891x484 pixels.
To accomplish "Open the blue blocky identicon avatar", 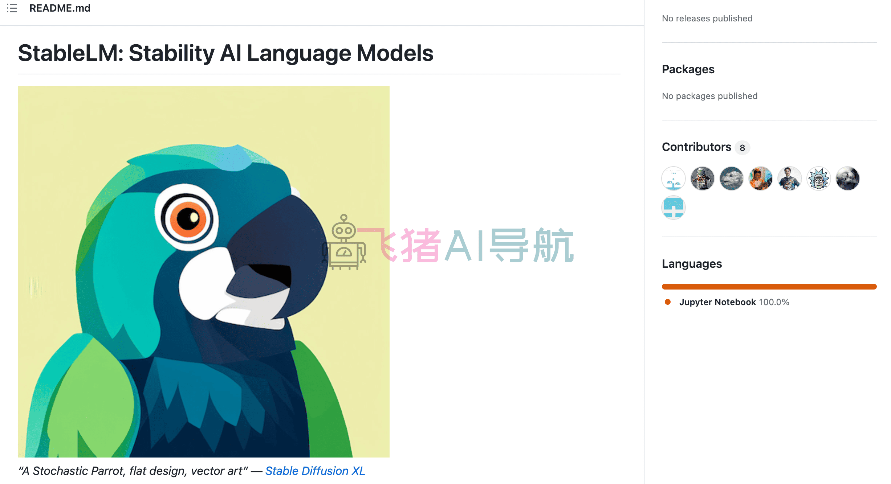I will (x=674, y=208).
